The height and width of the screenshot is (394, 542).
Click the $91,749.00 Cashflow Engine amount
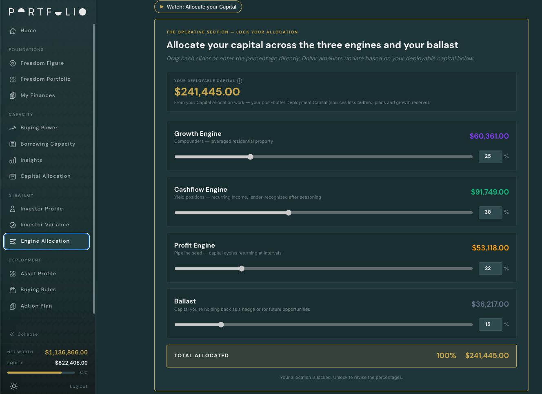490,192
